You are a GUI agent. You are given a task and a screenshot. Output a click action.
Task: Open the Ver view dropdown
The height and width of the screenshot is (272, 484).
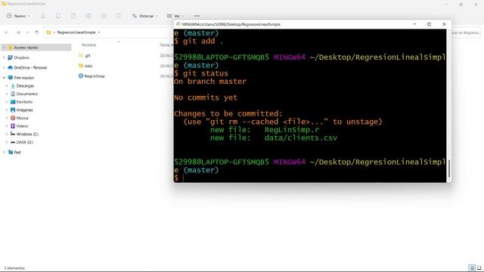pyautogui.click(x=175, y=16)
